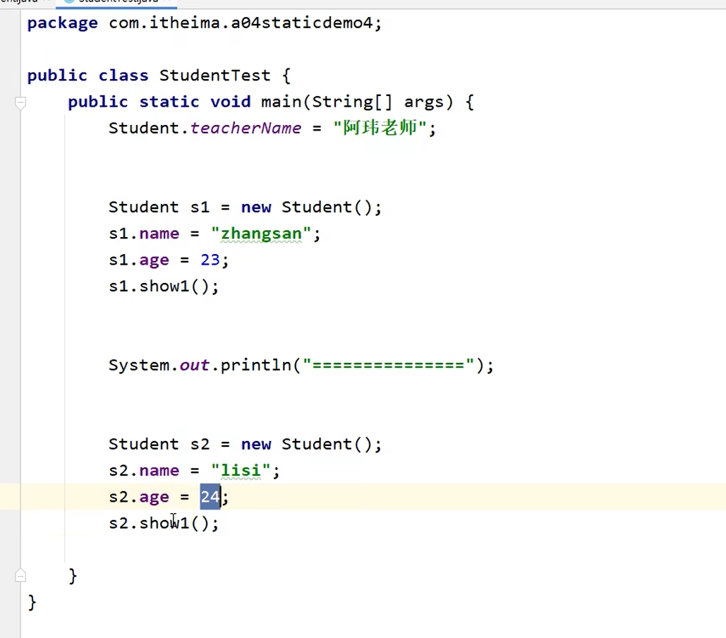Select the highlighted value 24 on s2.age line
This screenshot has width=726, height=638.
pos(209,496)
